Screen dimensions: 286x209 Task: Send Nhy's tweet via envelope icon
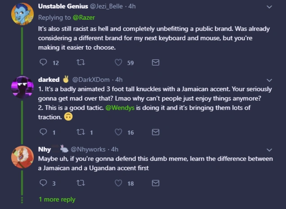[156, 183]
